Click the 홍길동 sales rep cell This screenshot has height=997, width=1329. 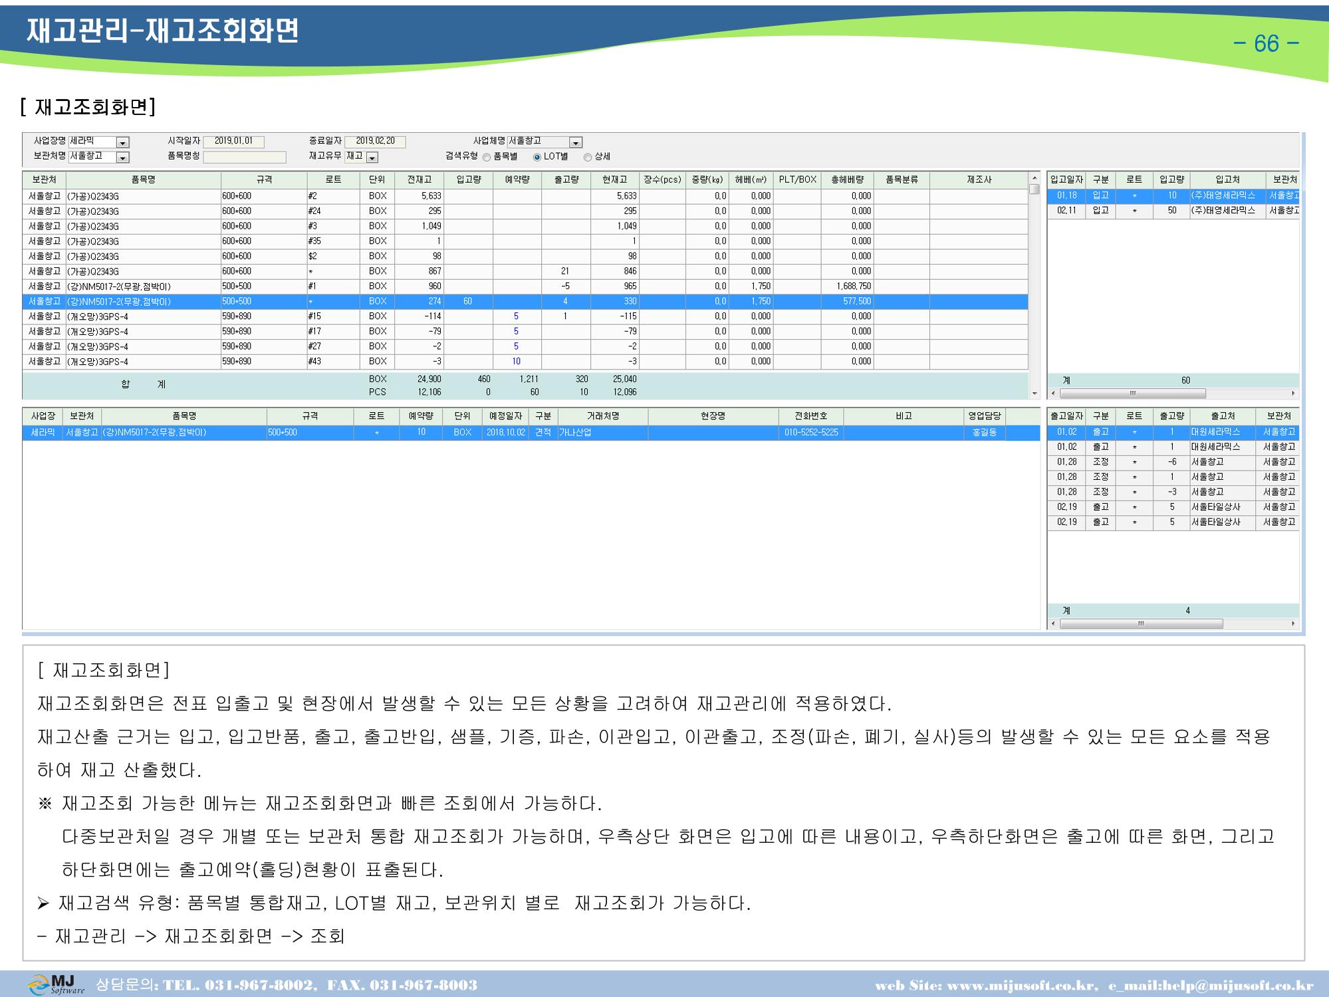point(984,433)
